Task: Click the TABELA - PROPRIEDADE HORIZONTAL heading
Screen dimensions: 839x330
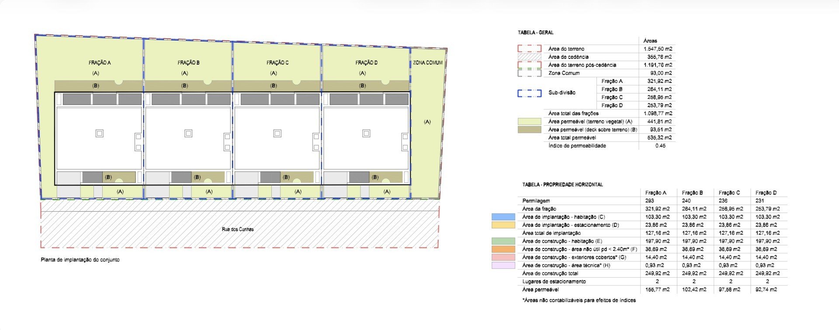Action: click(562, 185)
